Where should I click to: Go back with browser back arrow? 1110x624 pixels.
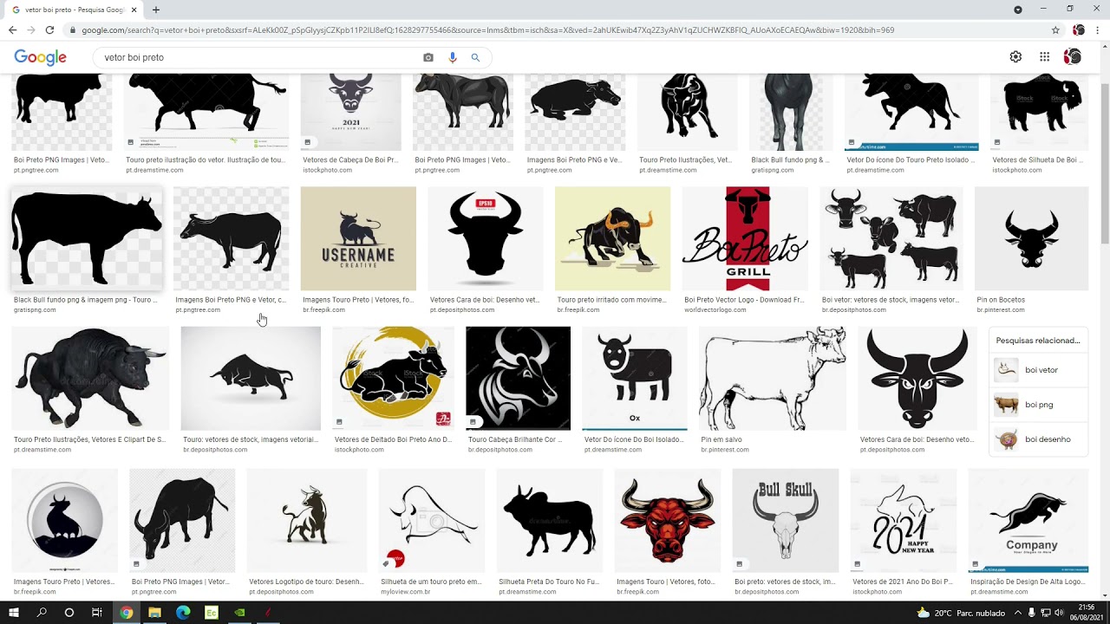[12, 29]
